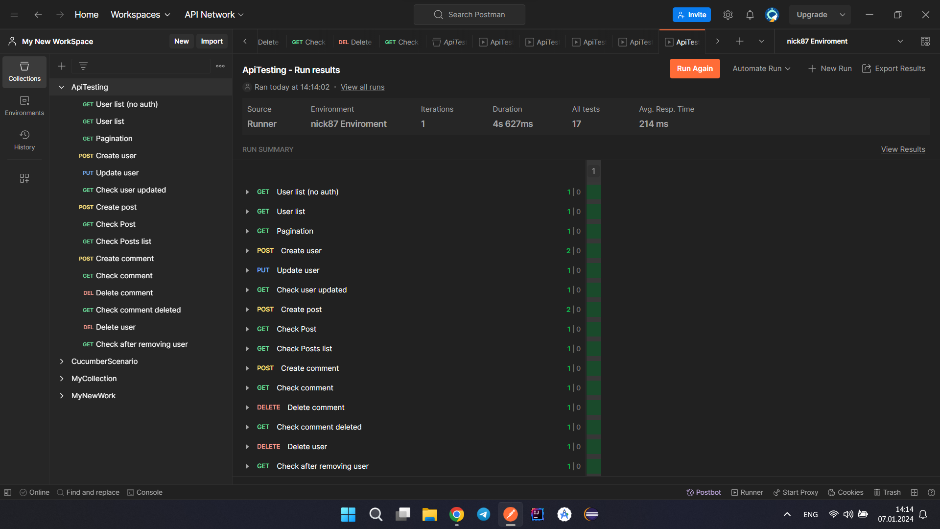Image resolution: width=940 pixels, height=529 pixels.
Task: Select the green result bar for Delete user
Action: pos(594,447)
